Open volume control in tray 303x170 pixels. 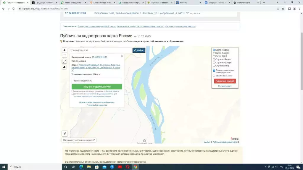[x=276, y=167]
